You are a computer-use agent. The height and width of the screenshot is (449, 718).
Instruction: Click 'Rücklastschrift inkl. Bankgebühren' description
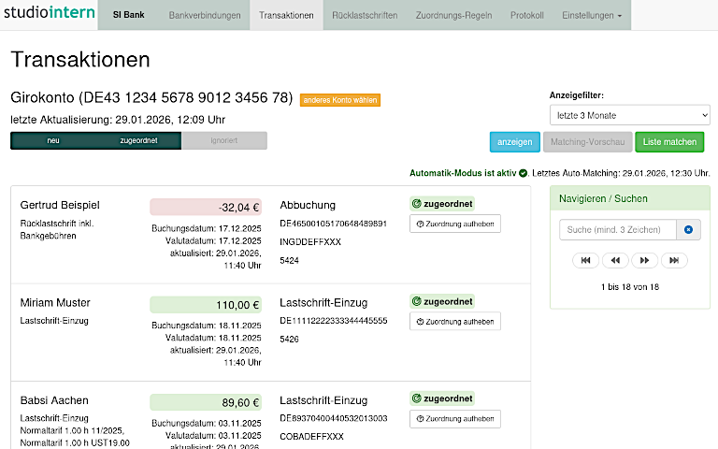(57, 229)
